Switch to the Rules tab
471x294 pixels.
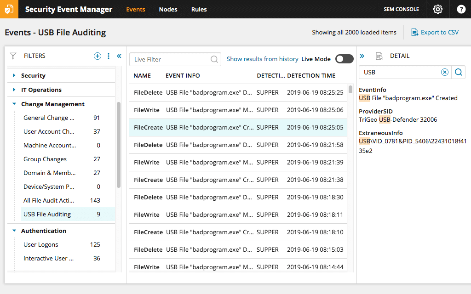point(199,9)
